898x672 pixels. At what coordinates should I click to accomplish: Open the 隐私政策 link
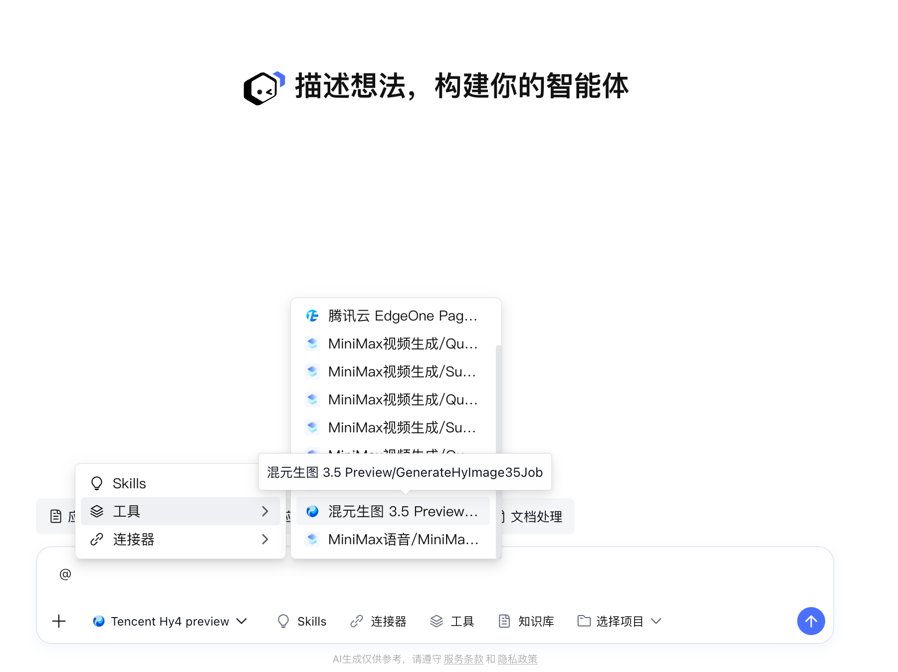(x=517, y=659)
